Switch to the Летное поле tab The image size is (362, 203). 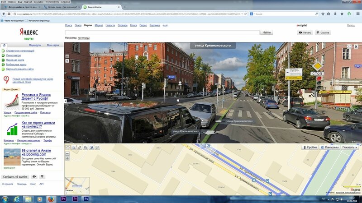pyautogui.click(x=62, y=7)
